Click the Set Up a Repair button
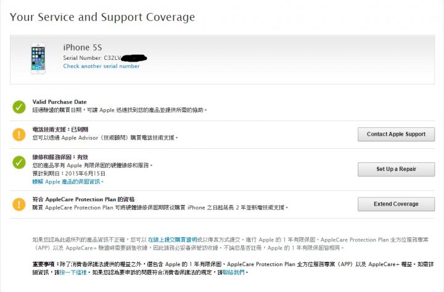Screen dimensions: 444x292 pyautogui.click(x=396, y=169)
